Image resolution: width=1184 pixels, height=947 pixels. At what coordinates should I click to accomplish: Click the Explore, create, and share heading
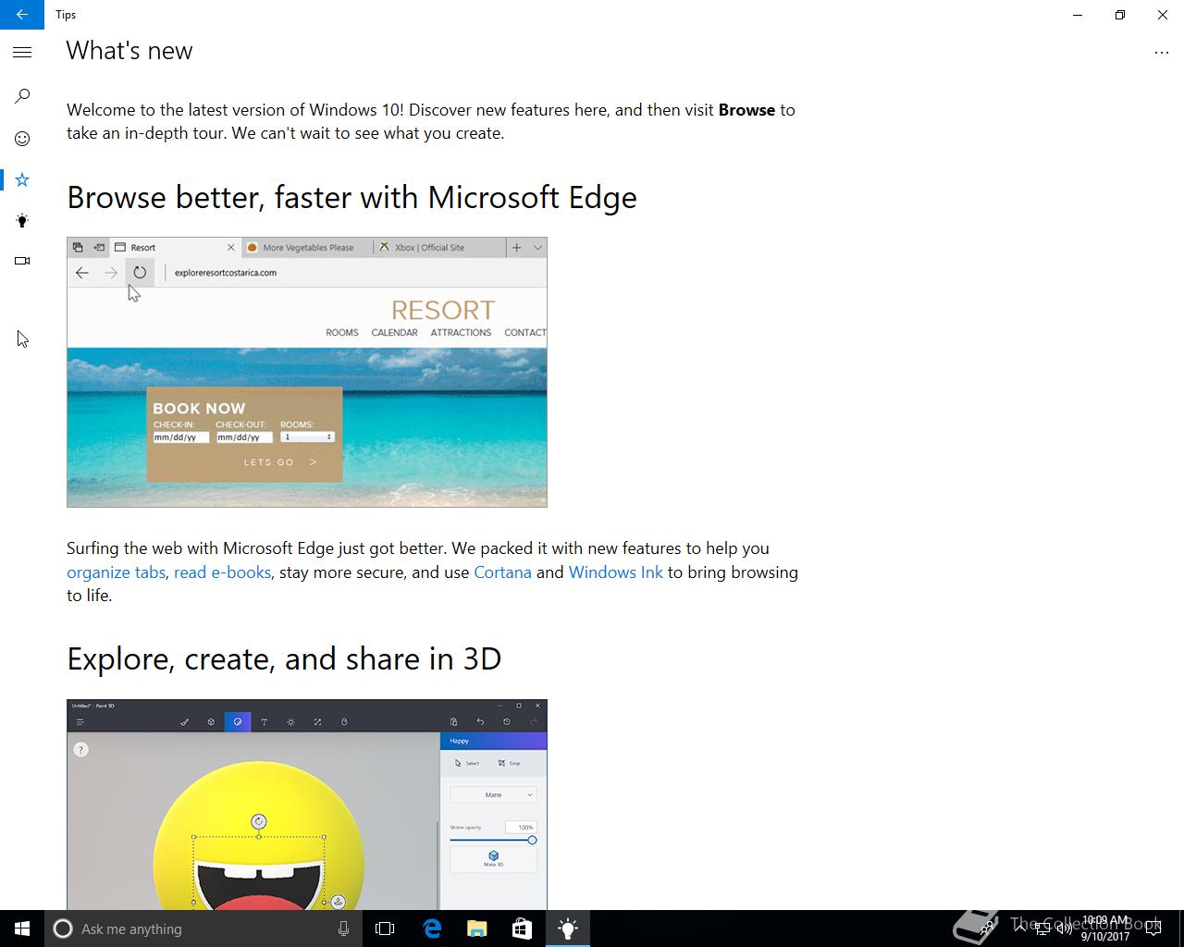(x=284, y=658)
